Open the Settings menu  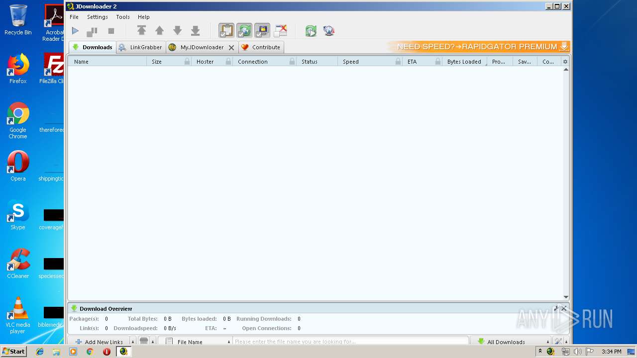[x=98, y=17]
